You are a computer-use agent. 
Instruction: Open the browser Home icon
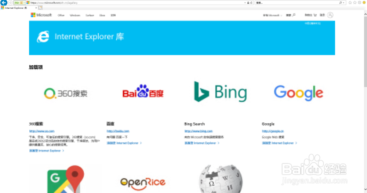tap(350, 3)
